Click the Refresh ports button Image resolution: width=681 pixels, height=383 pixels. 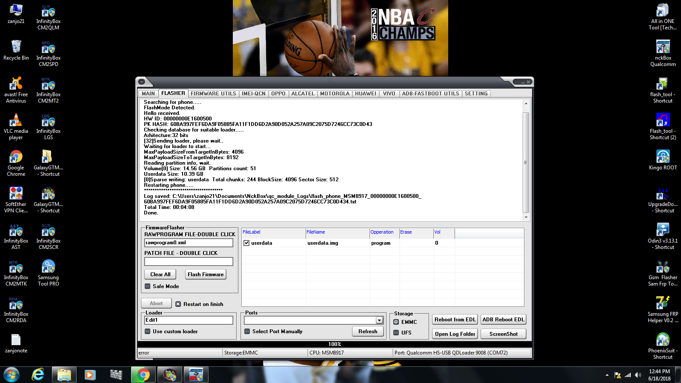[x=368, y=332]
